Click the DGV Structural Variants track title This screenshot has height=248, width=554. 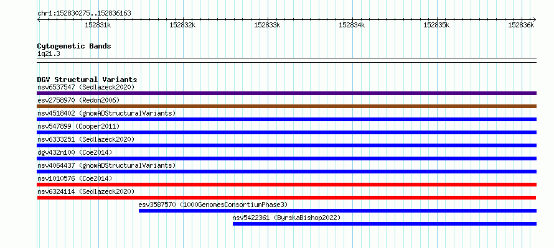[87, 80]
